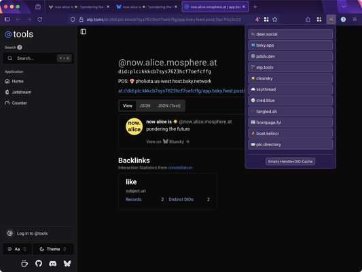Open the at:// URI link

tap(181, 91)
